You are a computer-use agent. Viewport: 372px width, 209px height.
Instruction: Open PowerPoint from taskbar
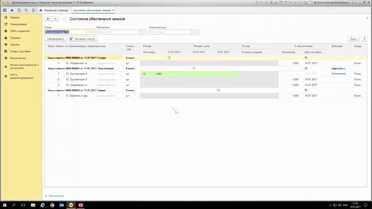(80, 205)
